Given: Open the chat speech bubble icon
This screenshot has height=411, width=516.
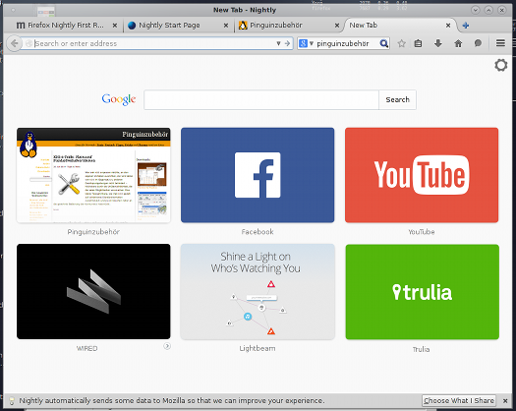Looking at the screenshot, I should coord(478,43).
